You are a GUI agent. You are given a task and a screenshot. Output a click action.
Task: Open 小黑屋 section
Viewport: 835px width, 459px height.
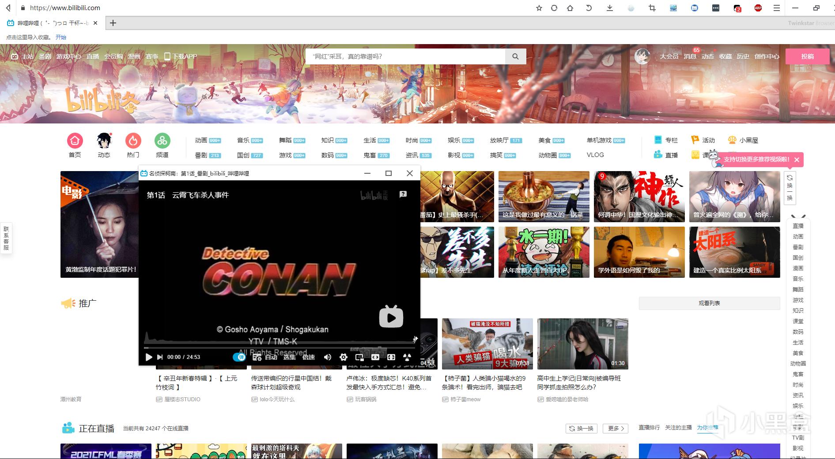pyautogui.click(x=743, y=140)
